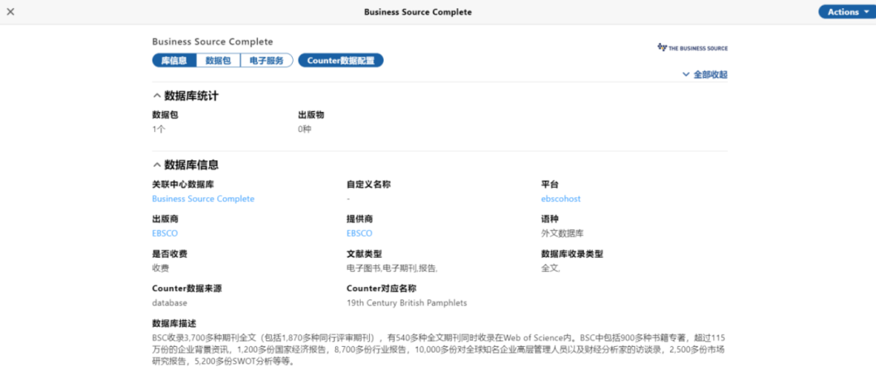
Task: Click the 全部收起 collapse-all link
Action: (705, 75)
